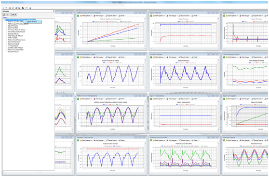Image resolution: width=269 pixels, height=177 pixels.
Task: Click the green icon in the Manifold Pressure toolbar
Action: (224, 140)
